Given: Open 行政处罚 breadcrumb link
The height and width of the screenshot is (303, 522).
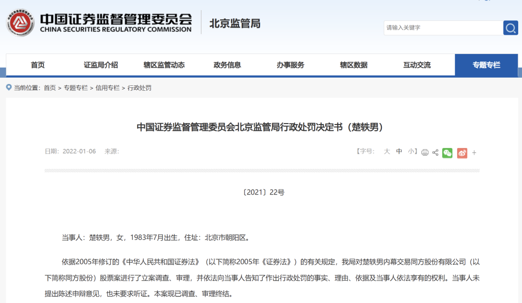Looking at the screenshot, I should [x=139, y=88].
